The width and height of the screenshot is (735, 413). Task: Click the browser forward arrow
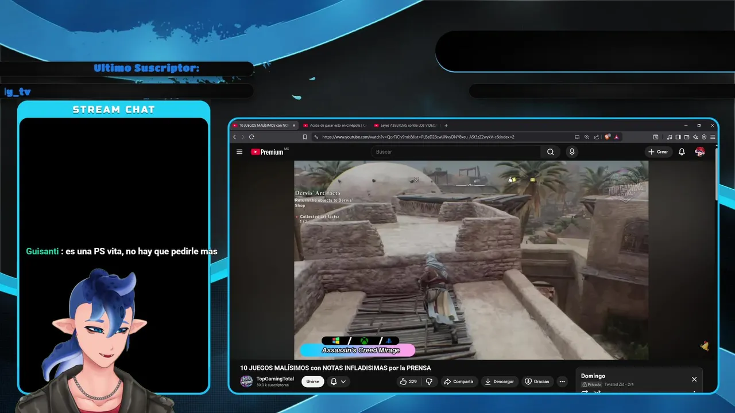[242, 137]
